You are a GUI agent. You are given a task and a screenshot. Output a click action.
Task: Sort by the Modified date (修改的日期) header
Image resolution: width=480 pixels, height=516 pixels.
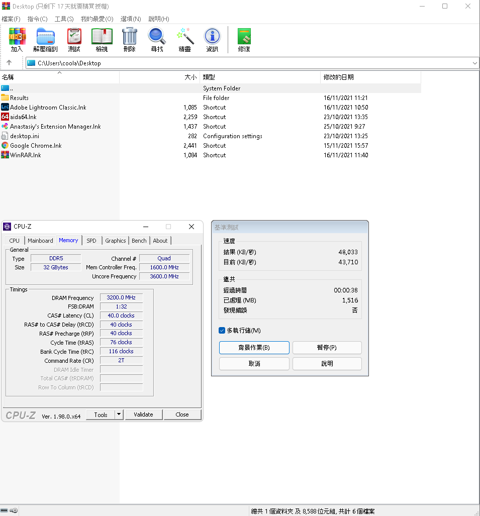(x=370, y=77)
